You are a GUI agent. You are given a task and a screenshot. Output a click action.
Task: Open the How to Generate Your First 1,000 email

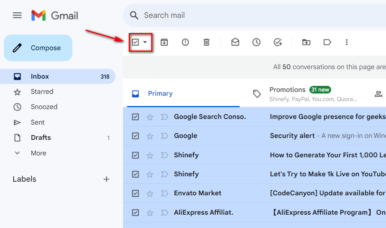point(328,155)
